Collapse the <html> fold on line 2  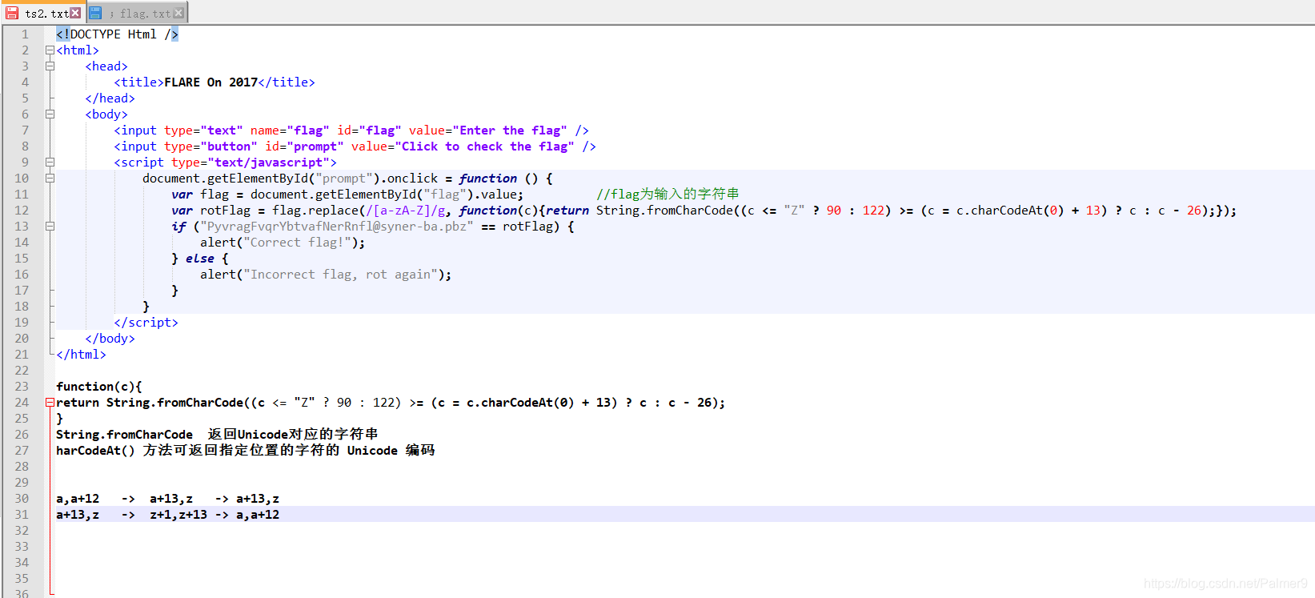click(x=50, y=50)
